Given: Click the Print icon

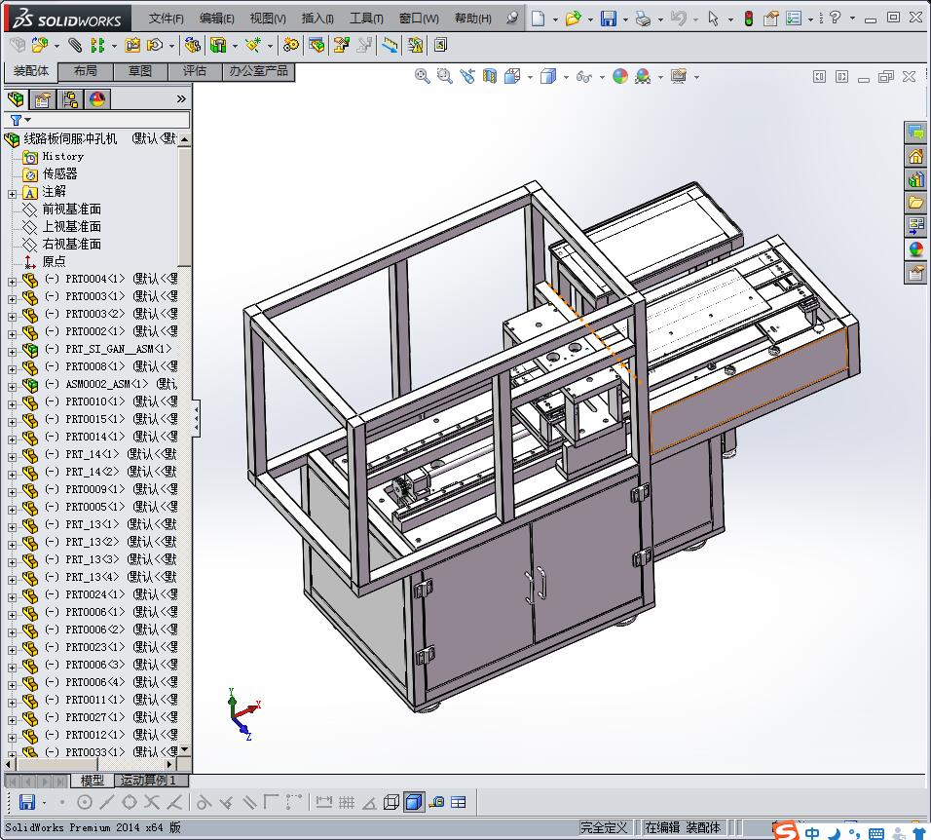Looking at the screenshot, I should [x=643, y=19].
